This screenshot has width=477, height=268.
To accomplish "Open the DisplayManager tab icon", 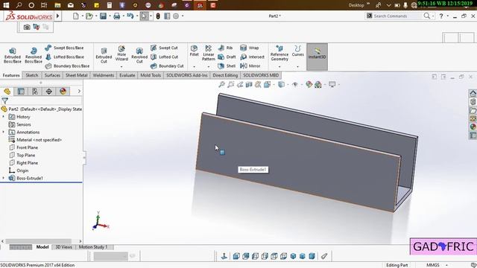I will coord(63,91).
